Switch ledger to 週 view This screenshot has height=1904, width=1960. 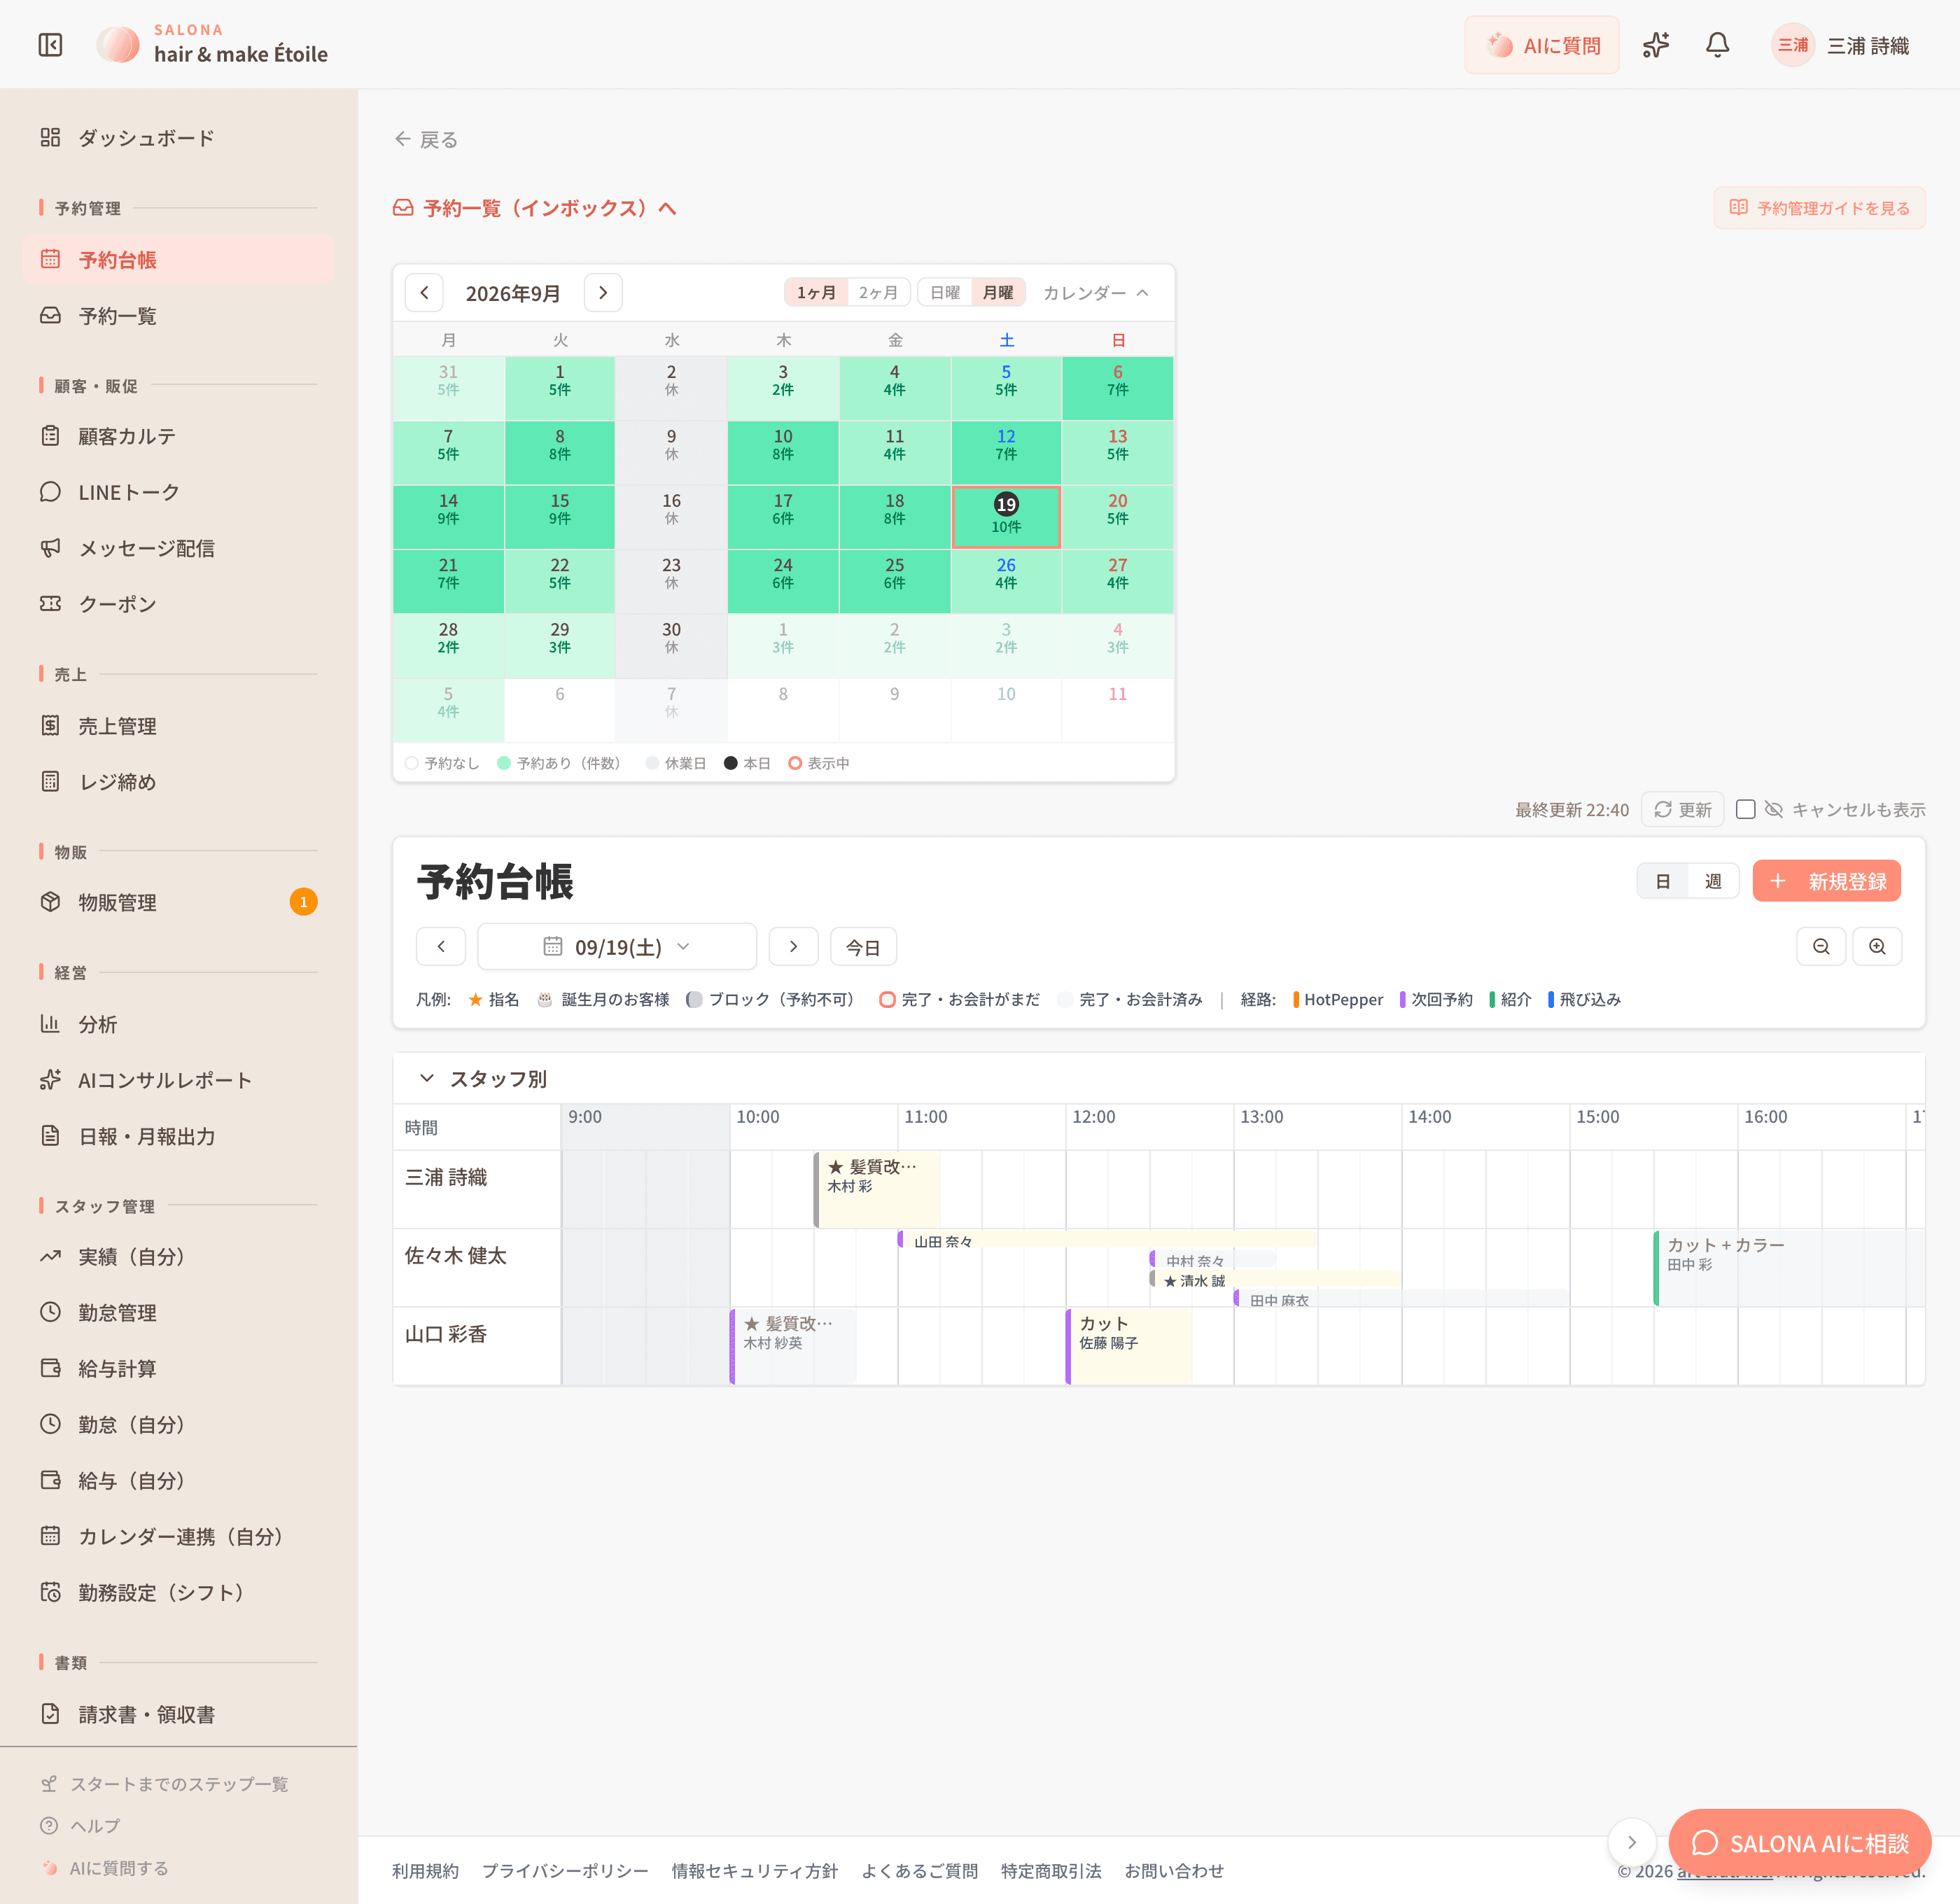pyautogui.click(x=1713, y=881)
